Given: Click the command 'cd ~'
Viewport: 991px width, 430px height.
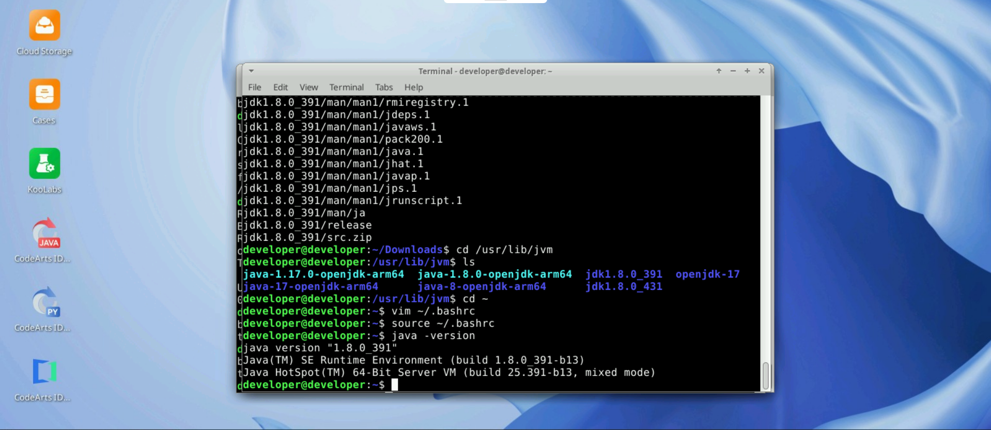Looking at the screenshot, I should 475,299.
